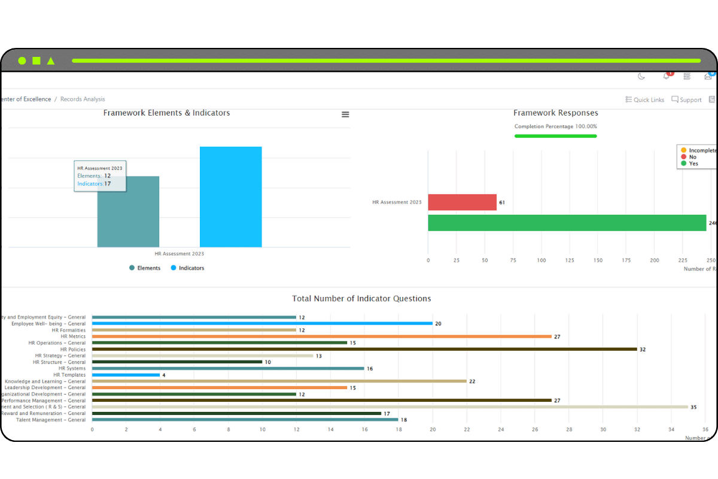
Task: Open the Framework Elements chart hamburger menu
Action: tap(345, 114)
